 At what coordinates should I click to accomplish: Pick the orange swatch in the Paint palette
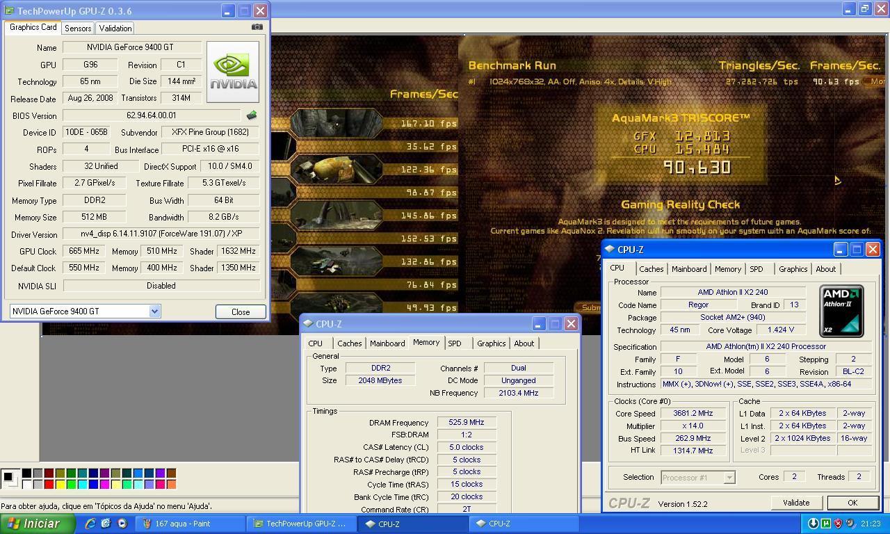click(171, 484)
